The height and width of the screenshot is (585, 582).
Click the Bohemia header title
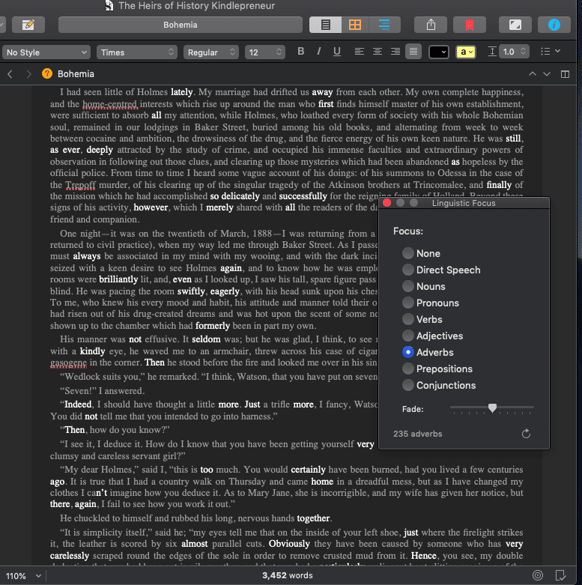(x=76, y=74)
